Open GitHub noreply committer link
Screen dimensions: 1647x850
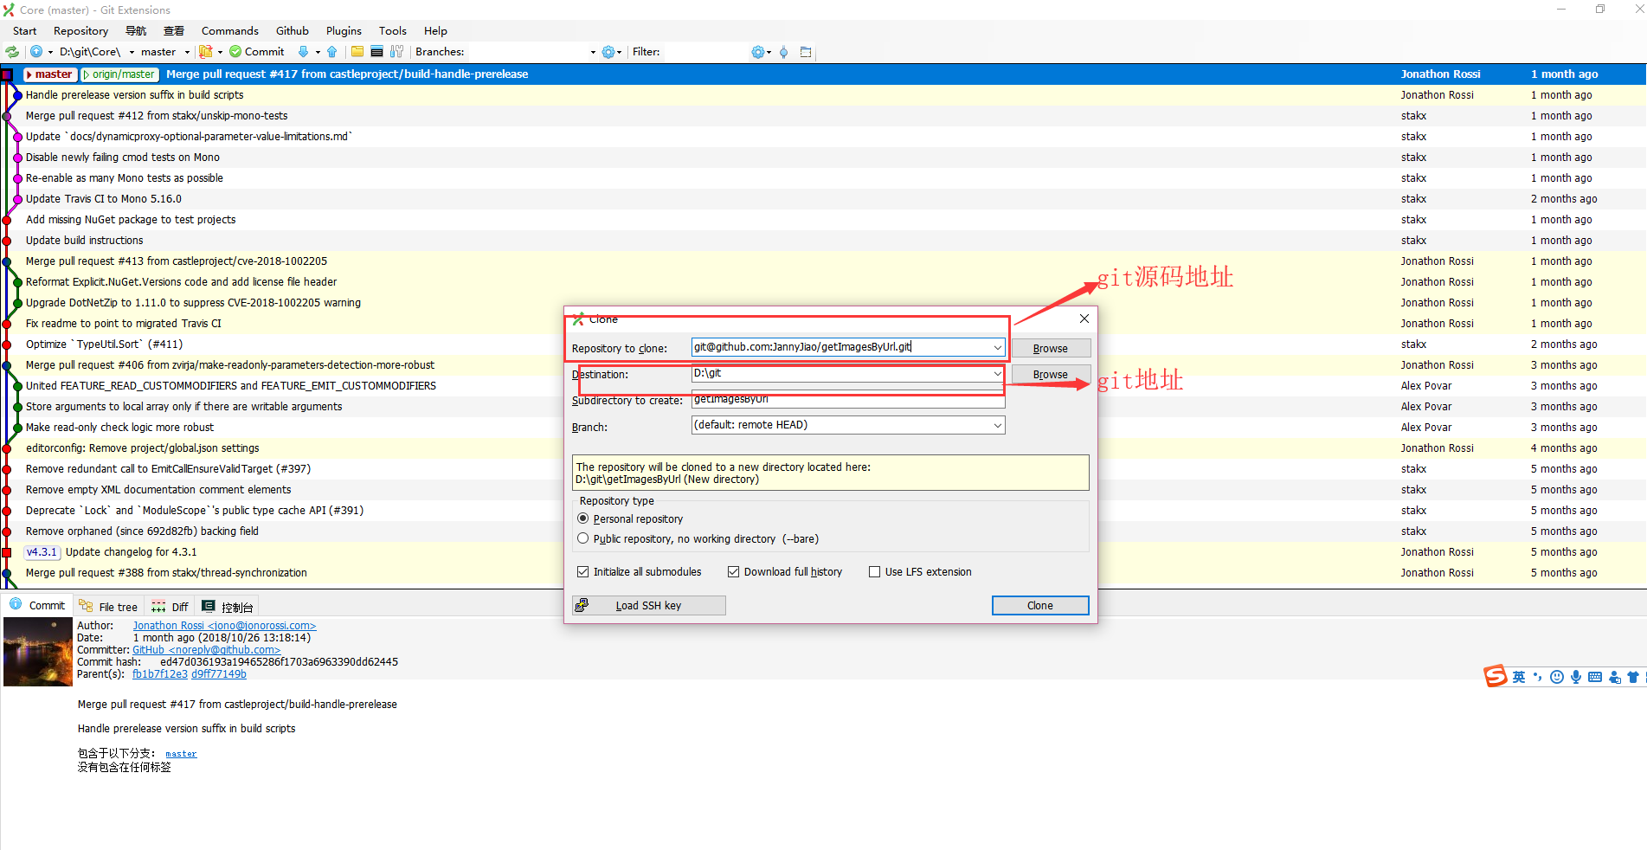(206, 650)
